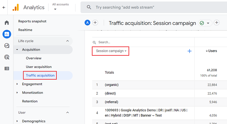Click the search magnifier icon in top bar

(89, 7)
